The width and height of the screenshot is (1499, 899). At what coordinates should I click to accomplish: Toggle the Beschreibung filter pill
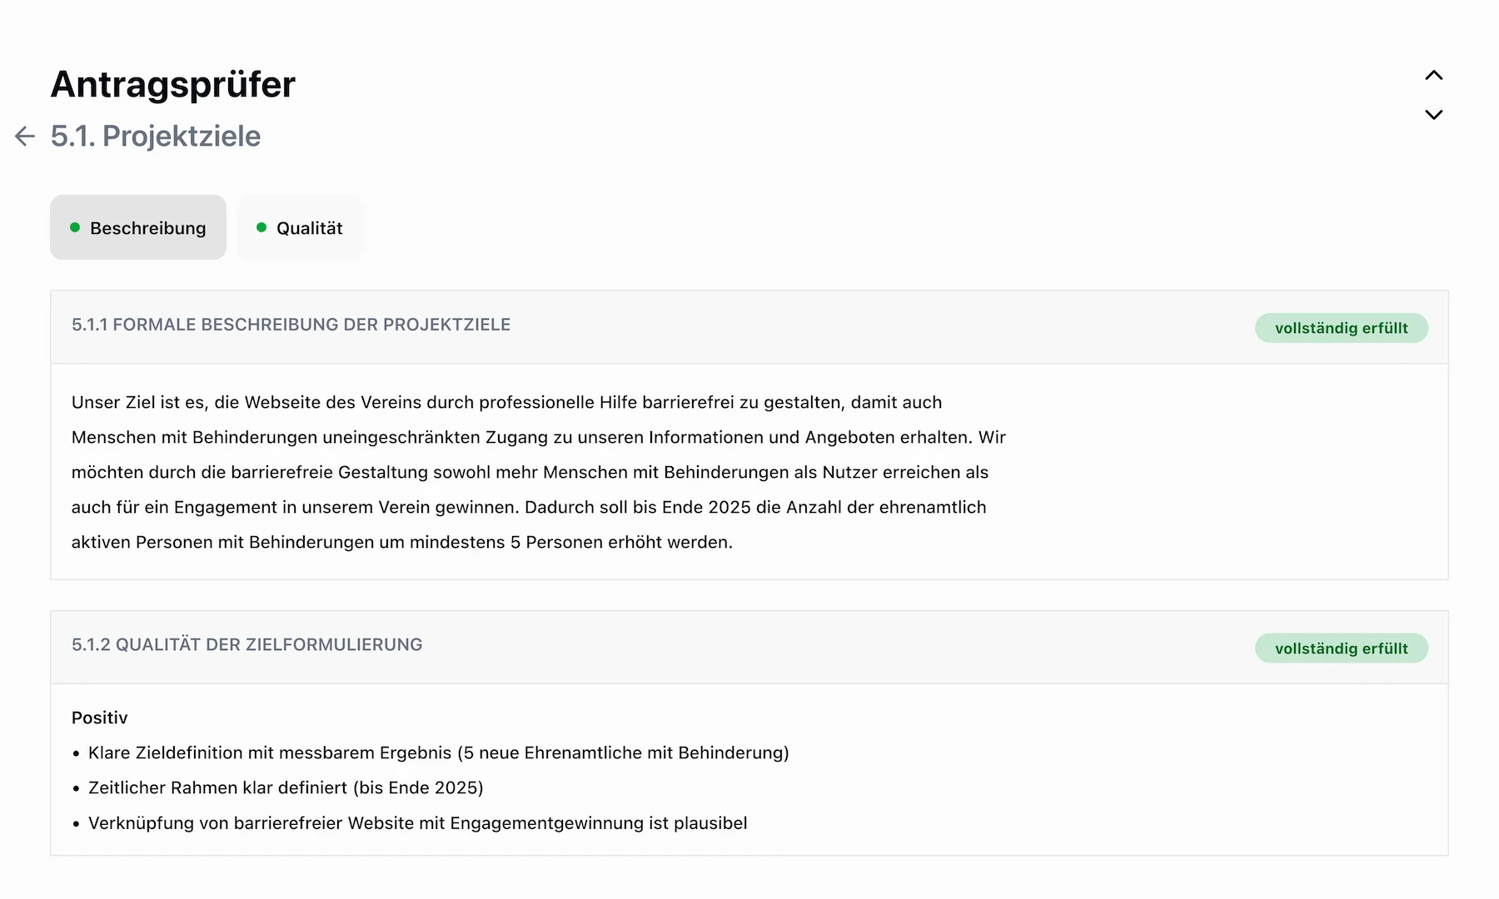point(138,226)
